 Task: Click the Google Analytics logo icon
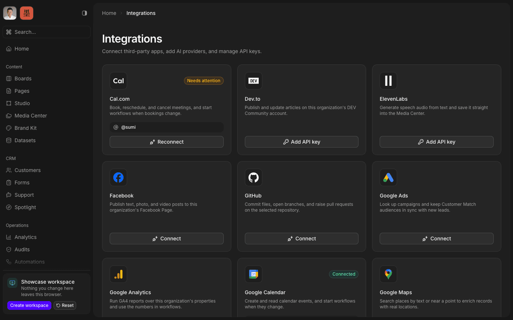pos(118,274)
